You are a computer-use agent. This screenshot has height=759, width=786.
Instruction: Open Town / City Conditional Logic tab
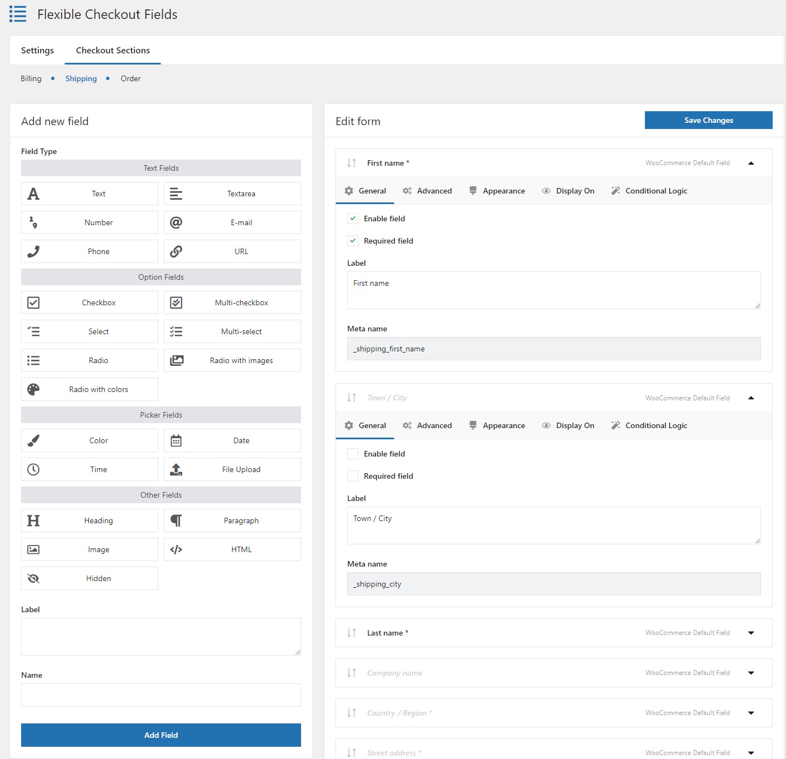point(649,425)
